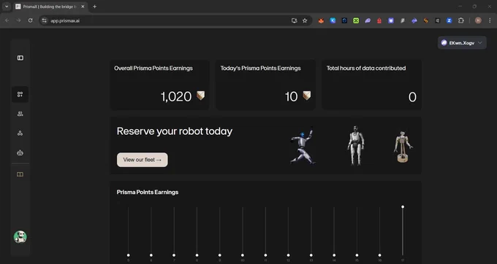497x264 pixels.
Task: Click the three-circles community icon in sidebar
Action: (20, 133)
